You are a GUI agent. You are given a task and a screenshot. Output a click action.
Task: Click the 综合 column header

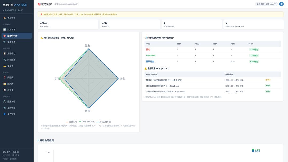coord(251,44)
